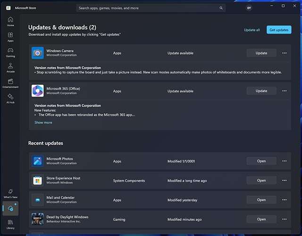
Task: Click the What's New icon
Action: click(x=10, y=192)
